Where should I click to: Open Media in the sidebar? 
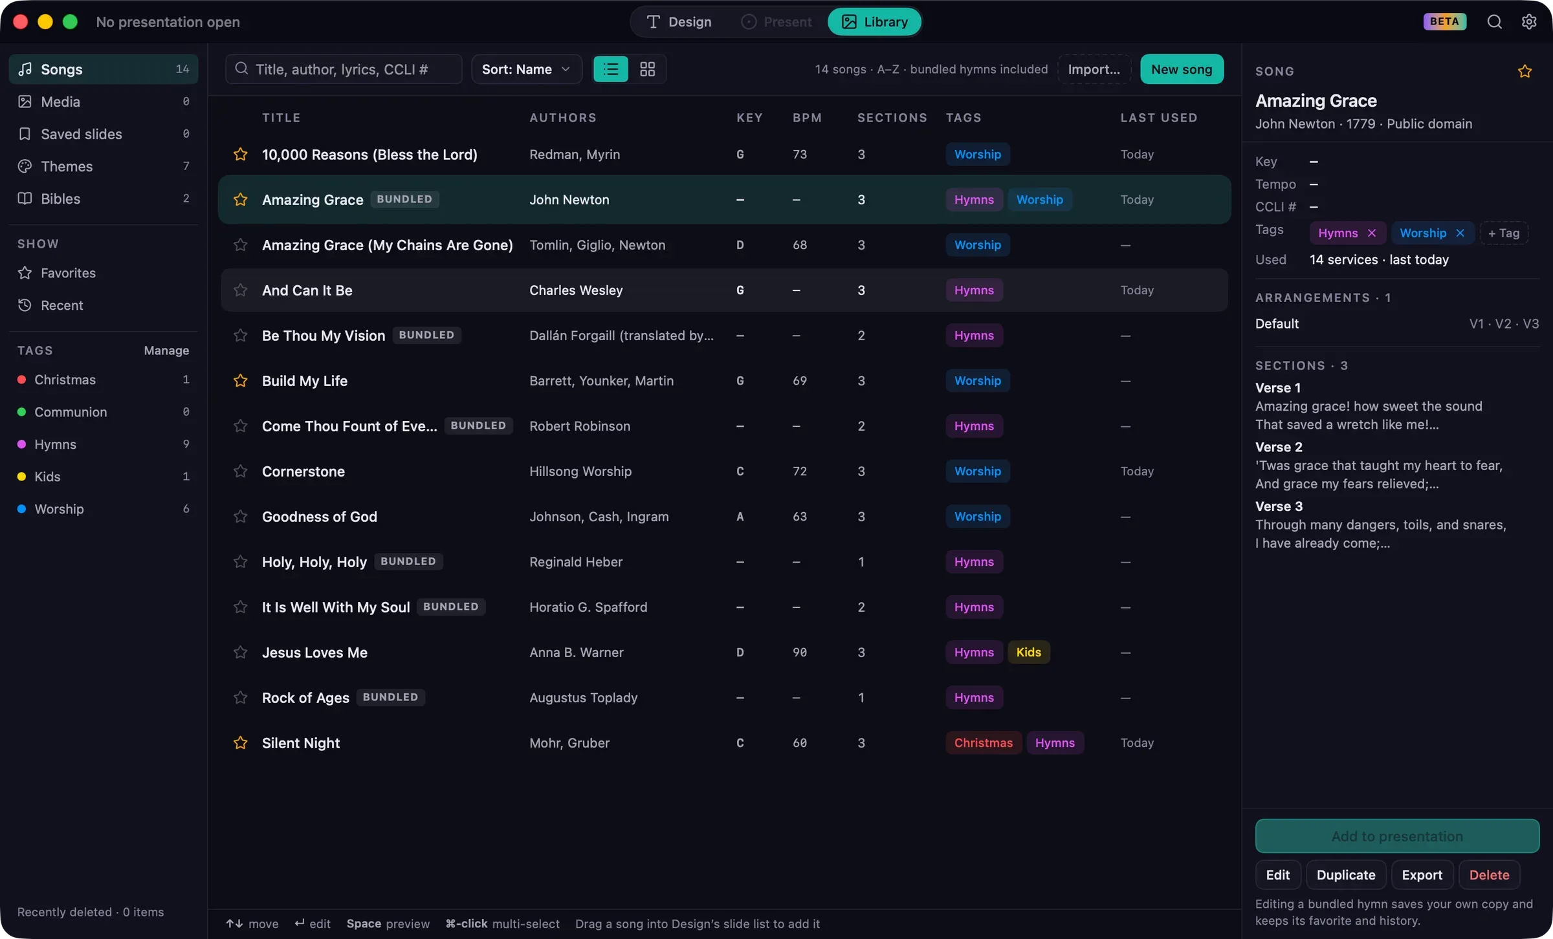tap(104, 102)
